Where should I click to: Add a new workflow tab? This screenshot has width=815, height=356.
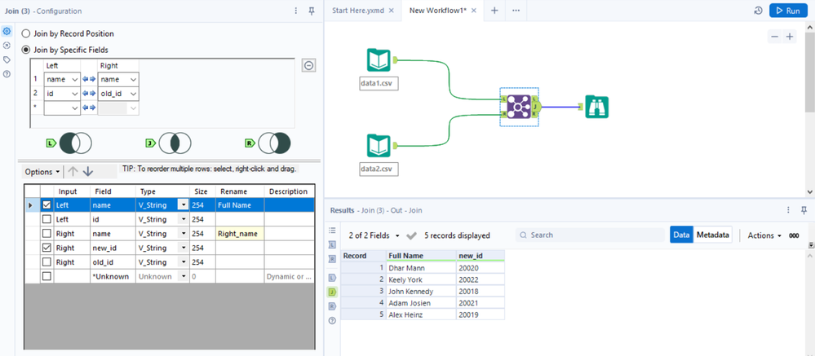[x=494, y=11]
